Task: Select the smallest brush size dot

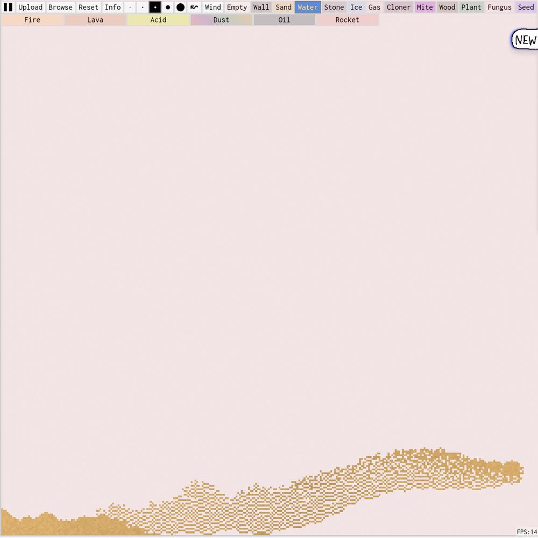Action: (x=130, y=8)
